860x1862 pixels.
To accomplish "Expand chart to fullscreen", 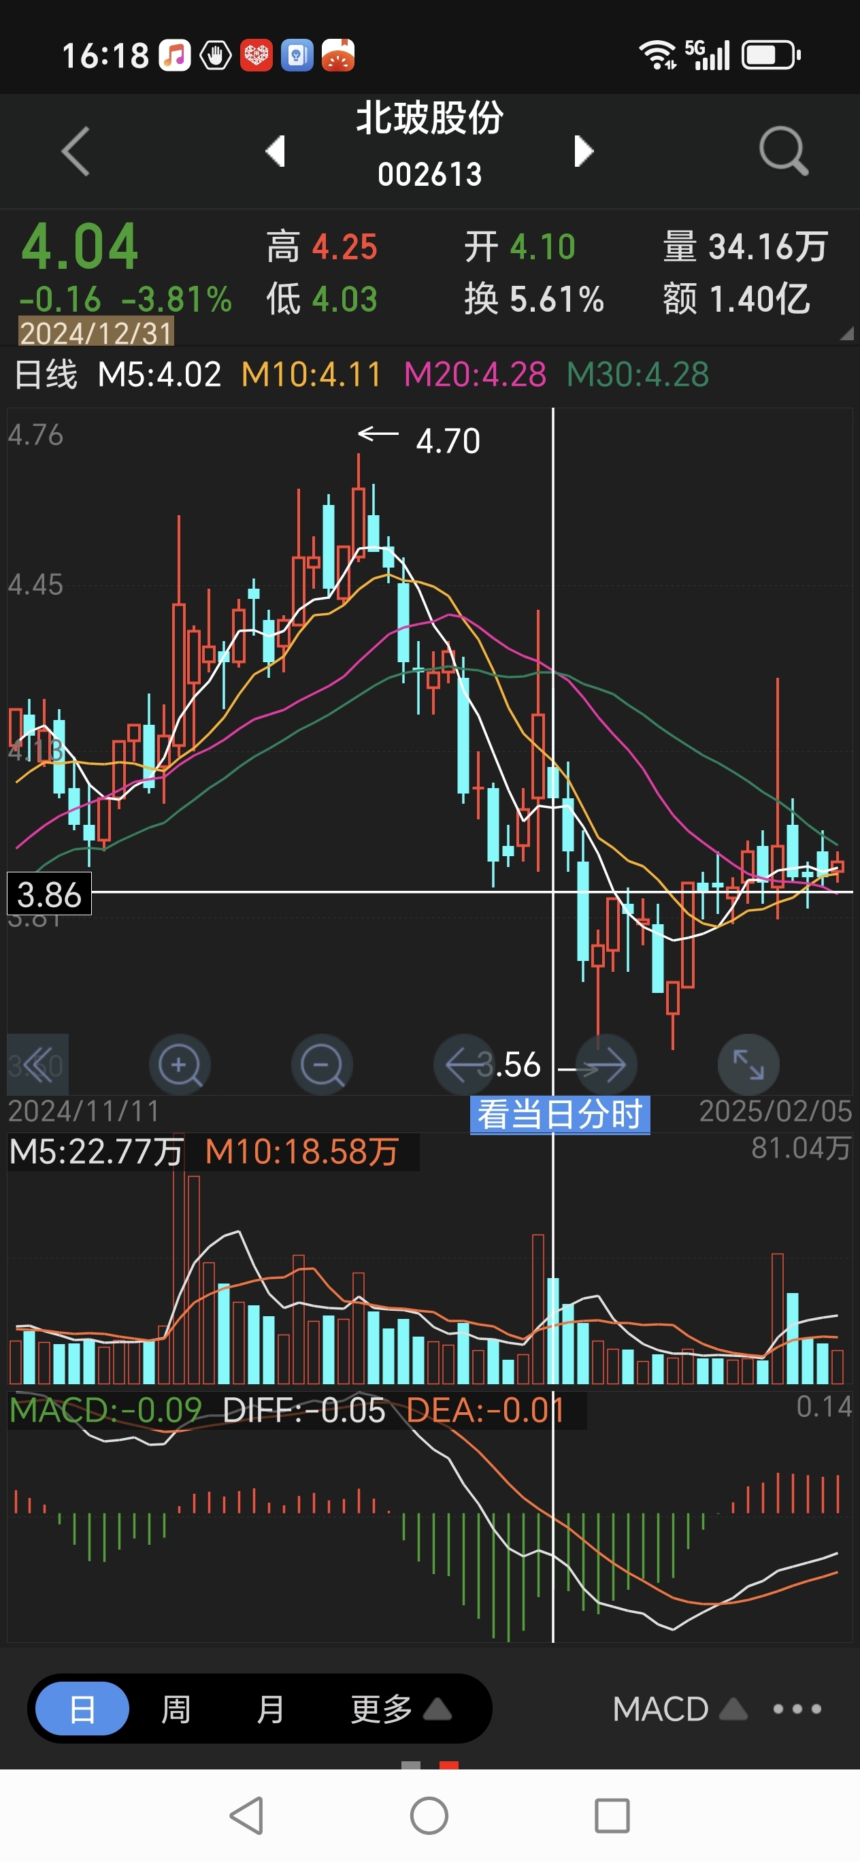I will pos(748,1064).
